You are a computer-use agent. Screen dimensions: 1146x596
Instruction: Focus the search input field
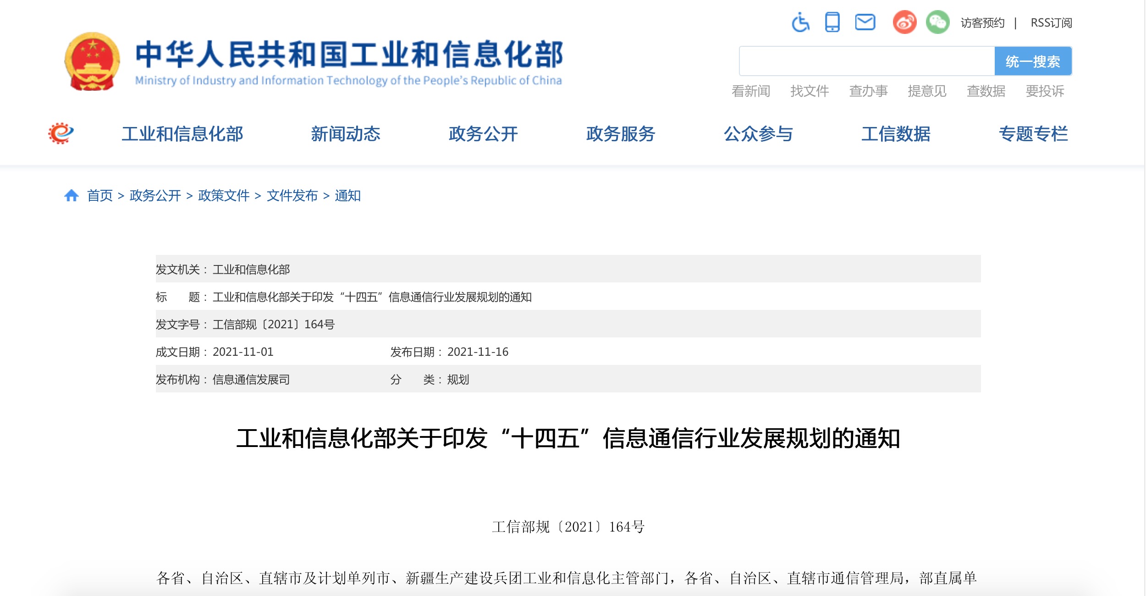(x=866, y=61)
